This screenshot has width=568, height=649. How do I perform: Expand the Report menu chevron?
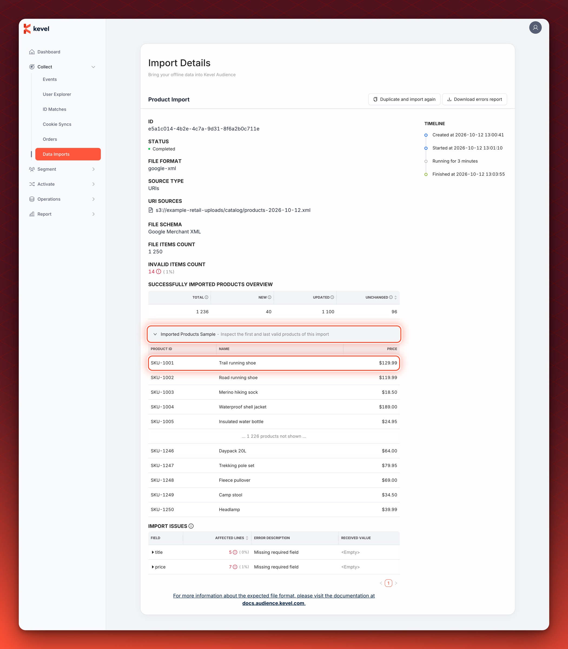click(93, 214)
